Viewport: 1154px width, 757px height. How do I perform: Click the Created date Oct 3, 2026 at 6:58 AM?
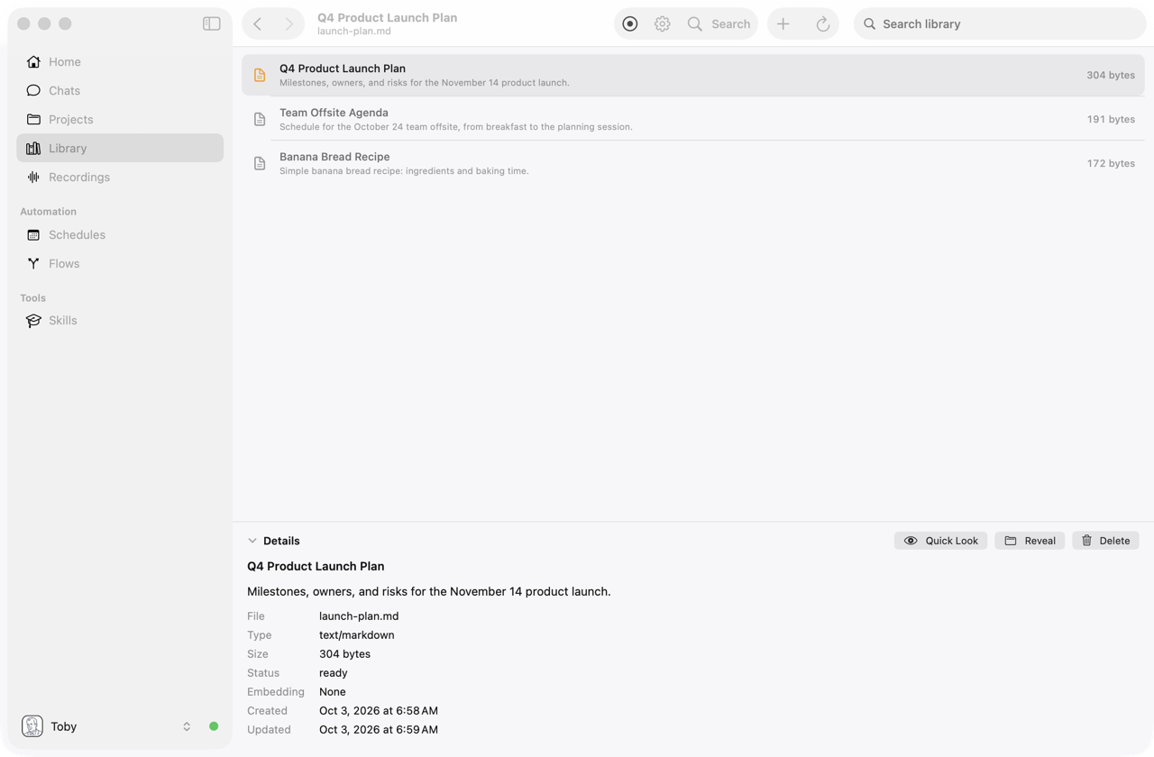point(379,711)
